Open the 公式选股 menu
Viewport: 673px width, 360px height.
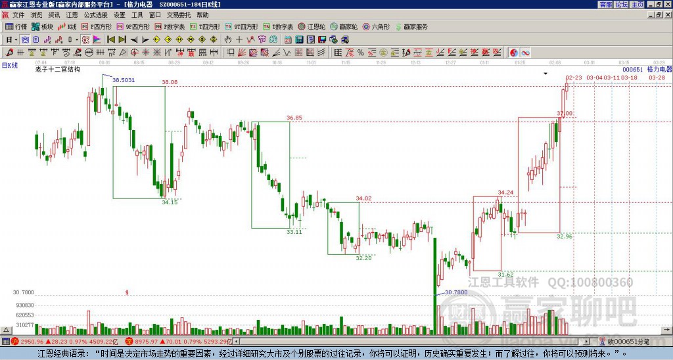pos(95,15)
